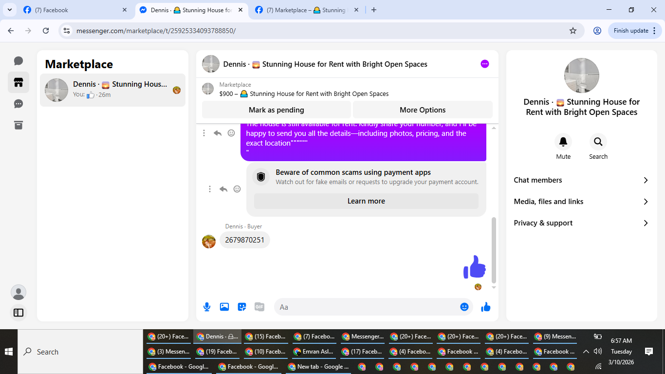Click Finish update button
Image resolution: width=665 pixels, height=374 pixels.
click(635, 31)
